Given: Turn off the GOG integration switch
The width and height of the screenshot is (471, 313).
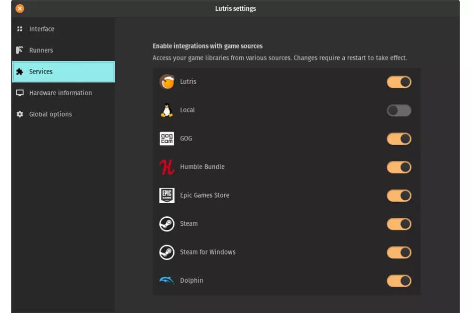Looking at the screenshot, I should 399,139.
